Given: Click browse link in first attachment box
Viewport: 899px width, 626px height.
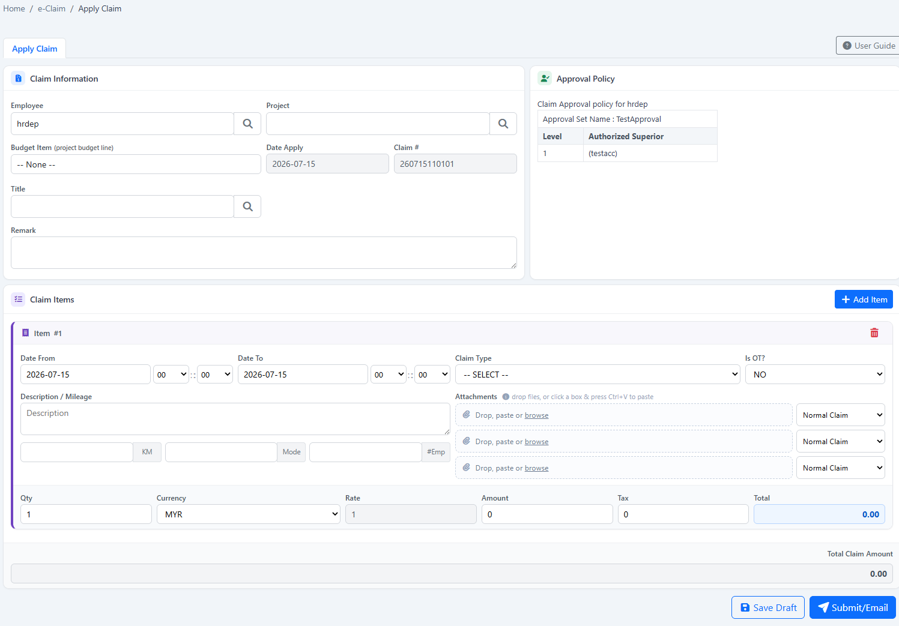Looking at the screenshot, I should click(x=536, y=415).
